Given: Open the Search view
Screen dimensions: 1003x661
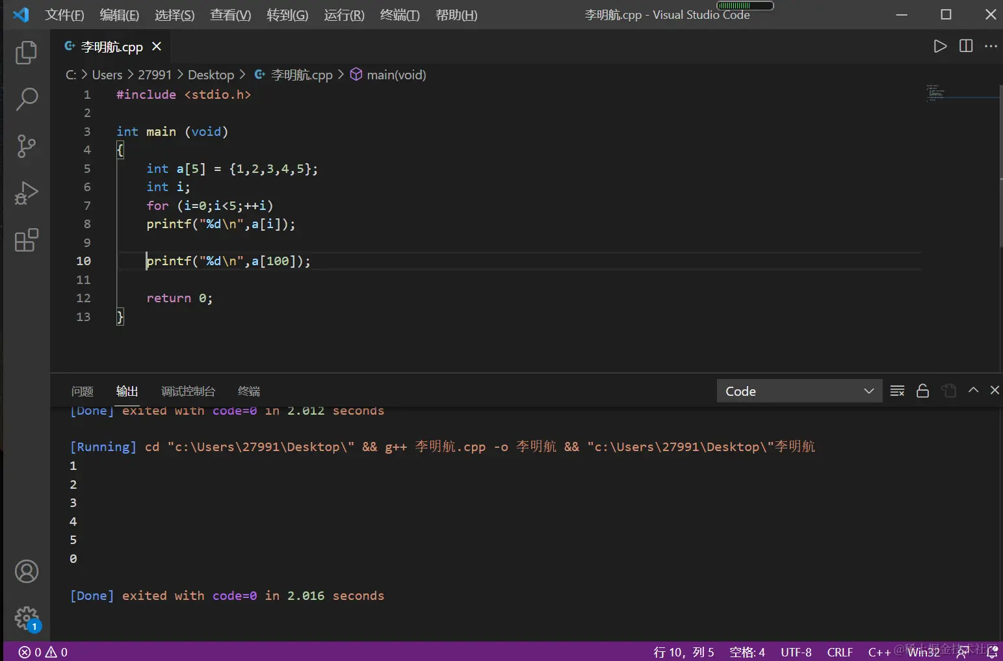Looking at the screenshot, I should pyautogui.click(x=26, y=99).
